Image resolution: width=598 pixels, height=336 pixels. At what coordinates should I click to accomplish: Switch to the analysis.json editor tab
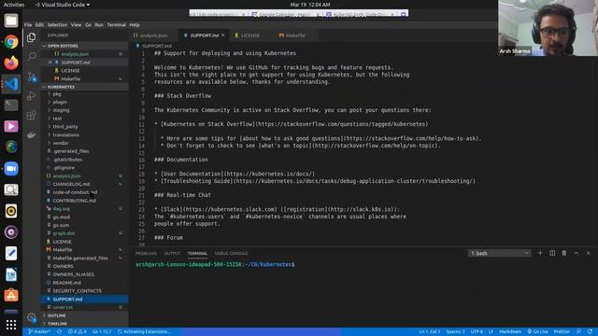[x=153, y=35]
